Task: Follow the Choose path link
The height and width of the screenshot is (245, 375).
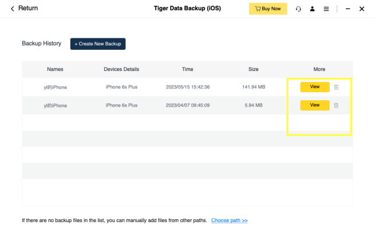Action: (x=229, y=220)
